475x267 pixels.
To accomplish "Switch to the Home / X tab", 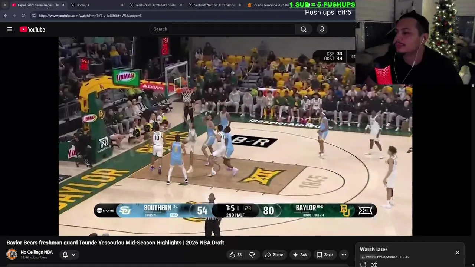I will 96,5.
